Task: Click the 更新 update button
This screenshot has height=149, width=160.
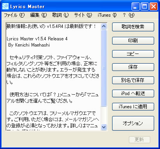Action: [x=139, y=140]
